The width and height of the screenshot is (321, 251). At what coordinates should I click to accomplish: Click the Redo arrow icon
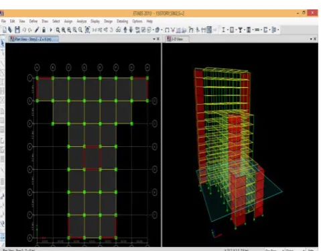click(30, 30)
